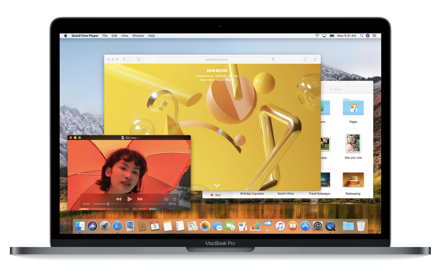Open iTunes music note icon in Dock

click(280, 226)
